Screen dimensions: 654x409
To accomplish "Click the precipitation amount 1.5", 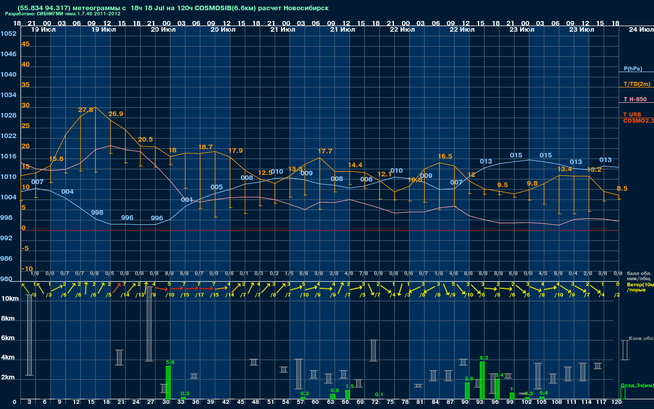I will point(350,387).
